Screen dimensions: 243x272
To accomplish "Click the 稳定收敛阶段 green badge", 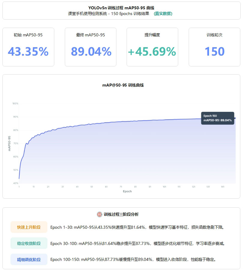I will tap(29, 243).
